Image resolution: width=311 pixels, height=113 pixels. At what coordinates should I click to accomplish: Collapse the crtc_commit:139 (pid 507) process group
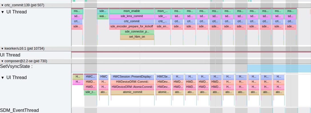click(2, 5)
